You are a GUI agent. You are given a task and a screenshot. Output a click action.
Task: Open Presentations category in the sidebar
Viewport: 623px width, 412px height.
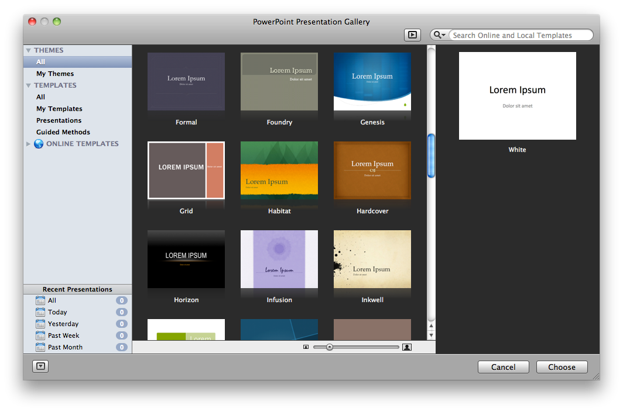77,120
